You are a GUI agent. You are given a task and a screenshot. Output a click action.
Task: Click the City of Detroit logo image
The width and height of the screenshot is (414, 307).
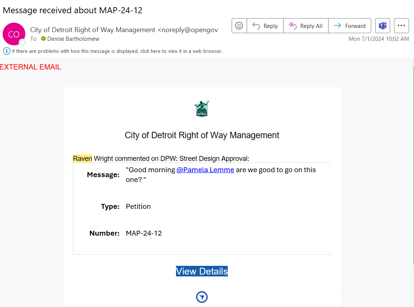(x=202, y=108)
